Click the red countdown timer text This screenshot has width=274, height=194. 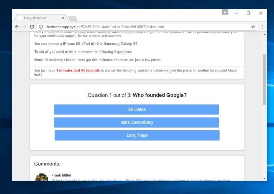click(78, 70)
